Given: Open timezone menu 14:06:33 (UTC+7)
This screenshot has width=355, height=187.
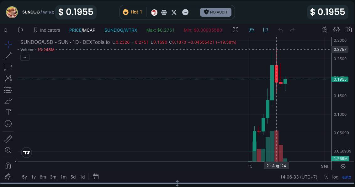Looking at the screenshot, I should tap(299, 177).
